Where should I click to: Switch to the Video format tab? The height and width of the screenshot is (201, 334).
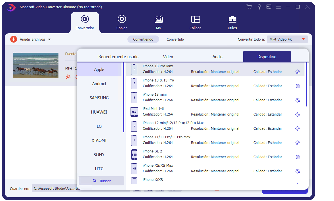[168, 57]
